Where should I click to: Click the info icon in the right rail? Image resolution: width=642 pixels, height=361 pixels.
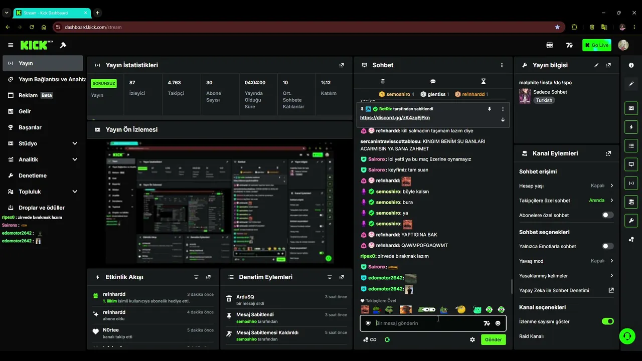[631, 65]
